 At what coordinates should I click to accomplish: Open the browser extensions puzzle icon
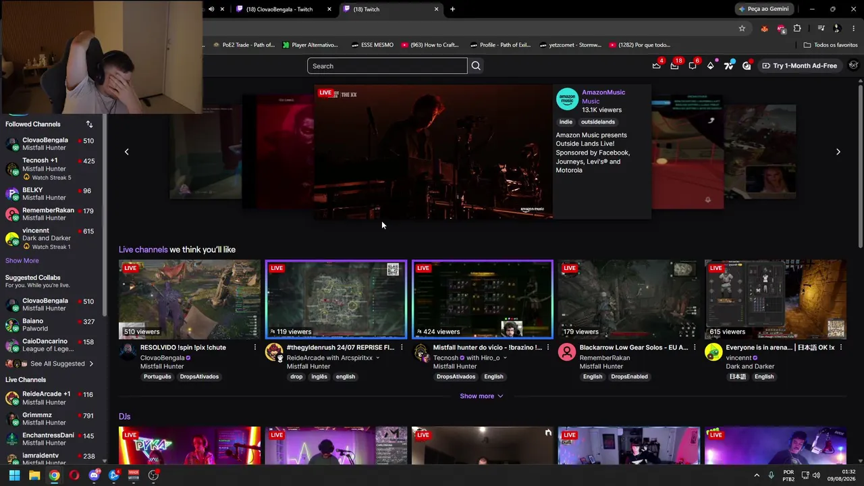[x=797, y=28]
